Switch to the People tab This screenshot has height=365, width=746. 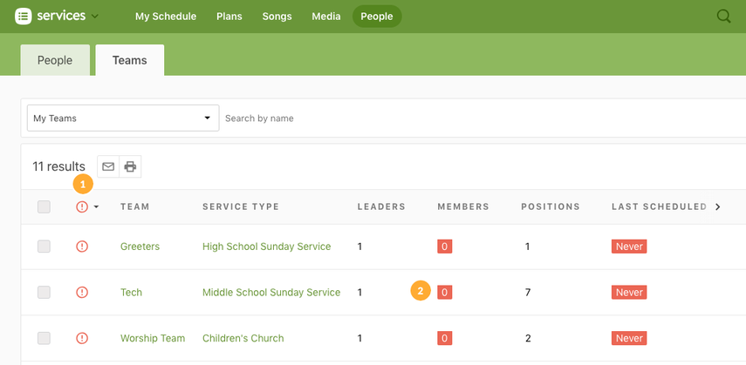[x=55, y=60]
